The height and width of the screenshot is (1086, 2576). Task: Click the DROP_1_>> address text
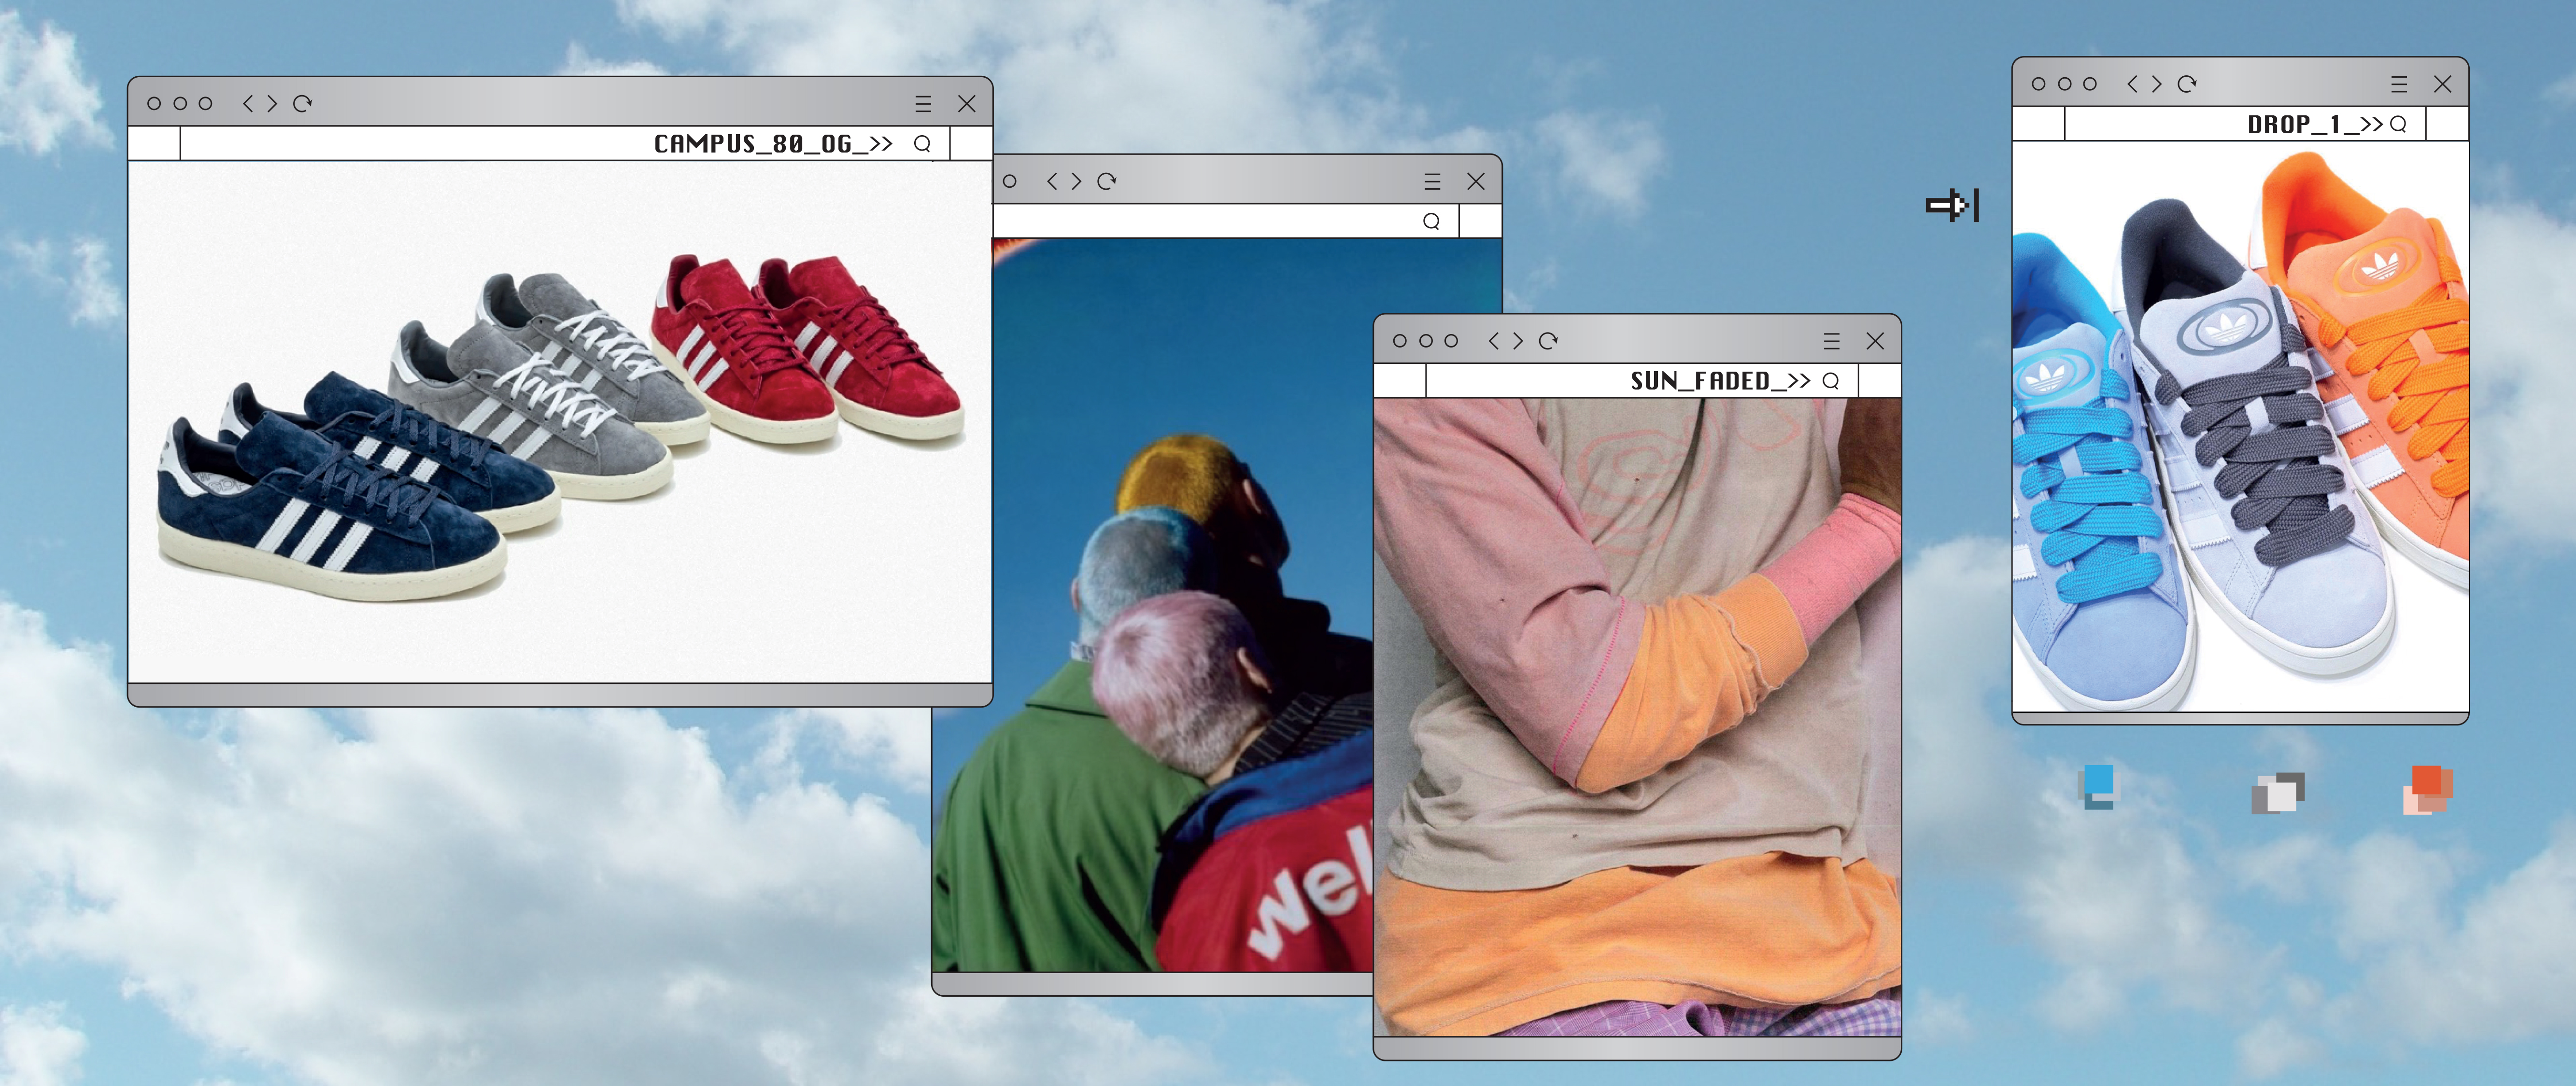(x=2315, y=125)
